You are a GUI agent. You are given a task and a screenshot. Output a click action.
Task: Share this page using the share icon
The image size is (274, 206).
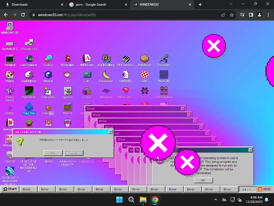pos(223,15)
